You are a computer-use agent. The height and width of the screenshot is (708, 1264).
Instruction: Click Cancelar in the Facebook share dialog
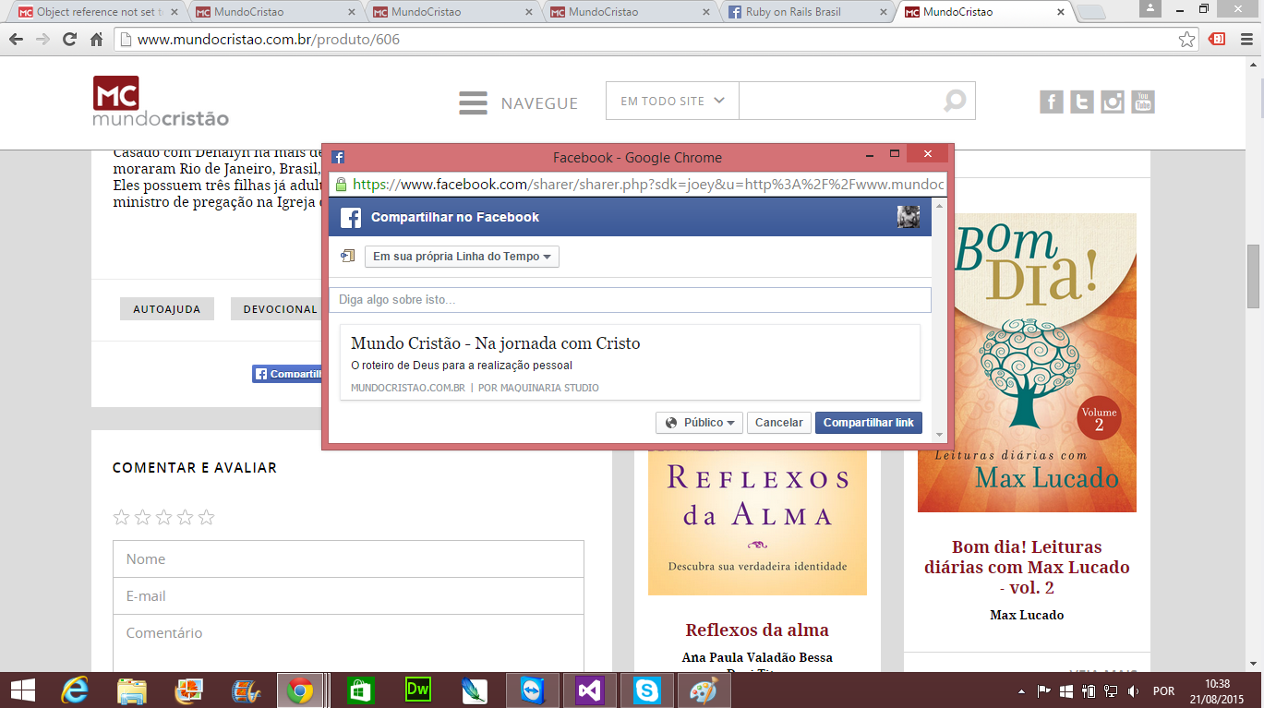779,422
